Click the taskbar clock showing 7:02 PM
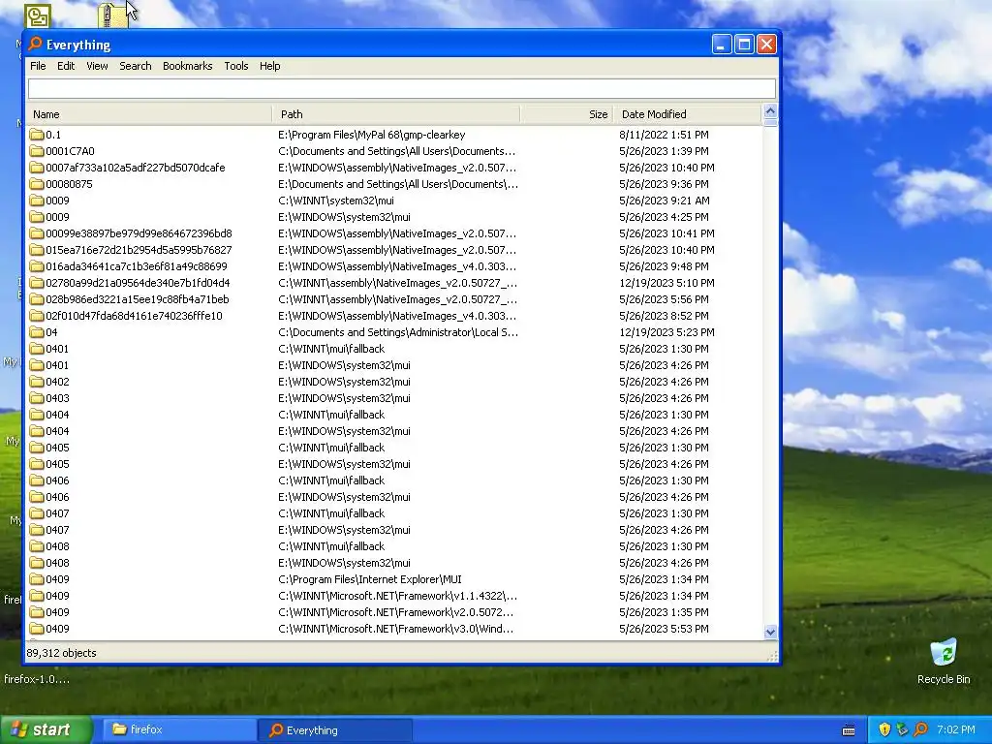This screenshot has height=744, width=992. point(956,729)
